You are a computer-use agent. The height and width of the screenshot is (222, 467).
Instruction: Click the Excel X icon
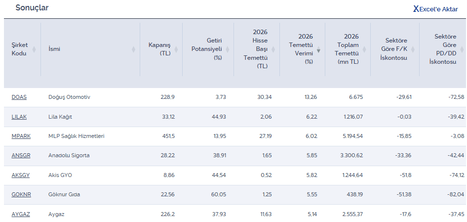416,9
